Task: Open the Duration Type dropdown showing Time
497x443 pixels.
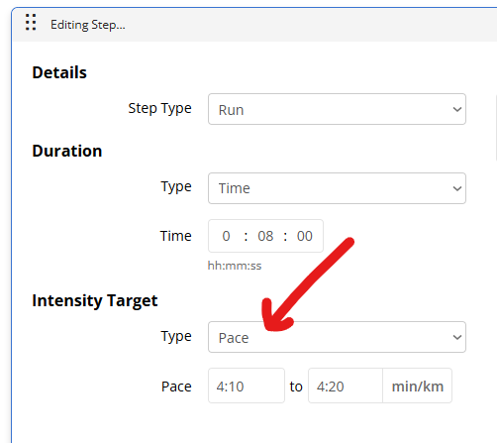Action: pyautogui.click(x=337, y=188)
